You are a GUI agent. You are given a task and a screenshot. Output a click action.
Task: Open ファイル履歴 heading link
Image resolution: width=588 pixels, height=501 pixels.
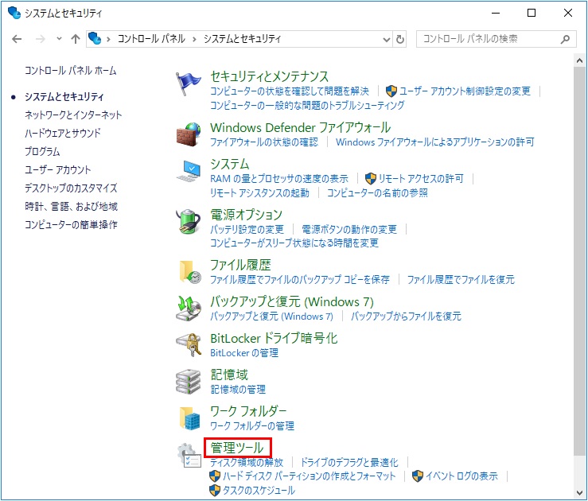point(240,265)
